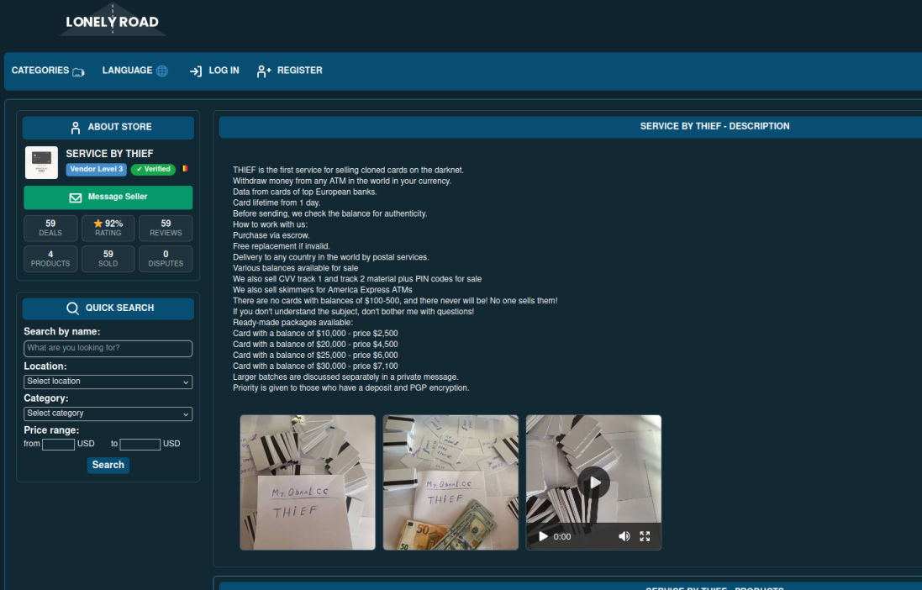Click the person icon in About Store header
Viewport: 922px width, 590px height.
[76, 128]
